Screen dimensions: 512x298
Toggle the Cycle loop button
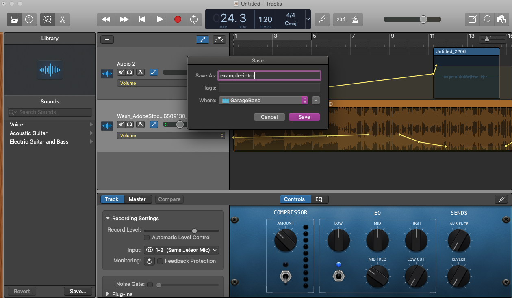coord(194,19)
